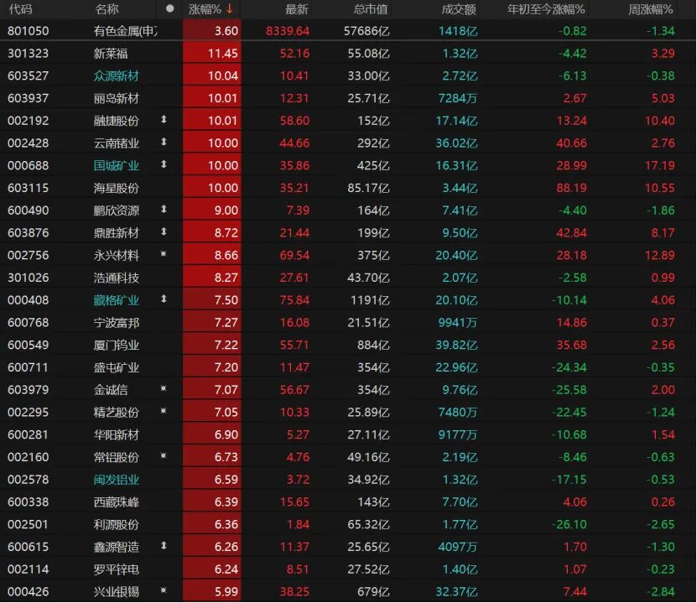
Task: Toggle sort arrow on 涨幅% column
Action: [229, 9]
